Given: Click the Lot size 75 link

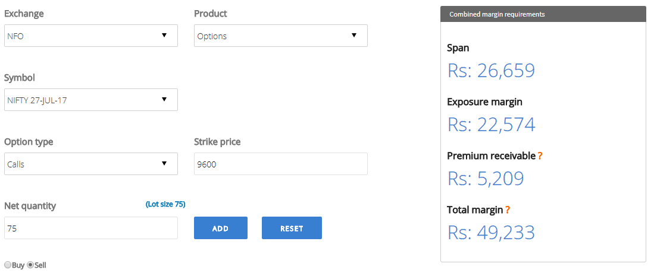Looking at the screenshot, I should click(x=165, y=204).
